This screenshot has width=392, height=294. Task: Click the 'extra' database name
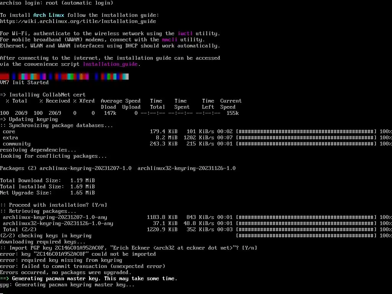(x=10, y=137)
